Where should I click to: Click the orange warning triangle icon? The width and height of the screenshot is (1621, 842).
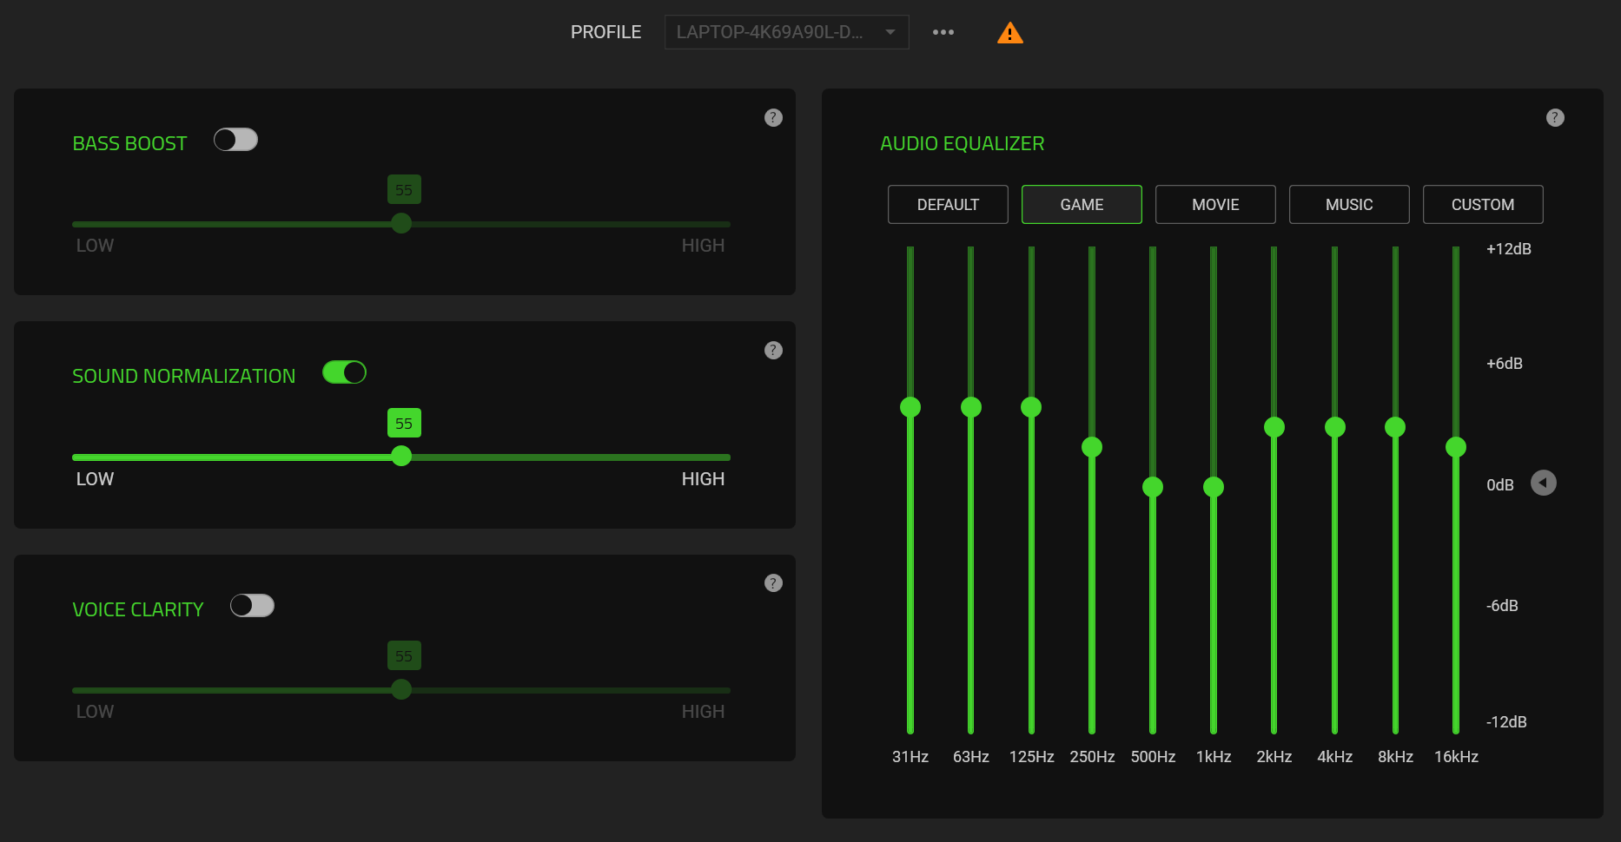(x=1009, y=33)
